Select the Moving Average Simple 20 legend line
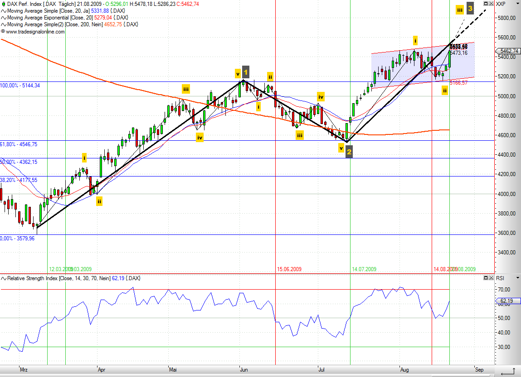The image size is (521, 377). [x=66, y=11]
